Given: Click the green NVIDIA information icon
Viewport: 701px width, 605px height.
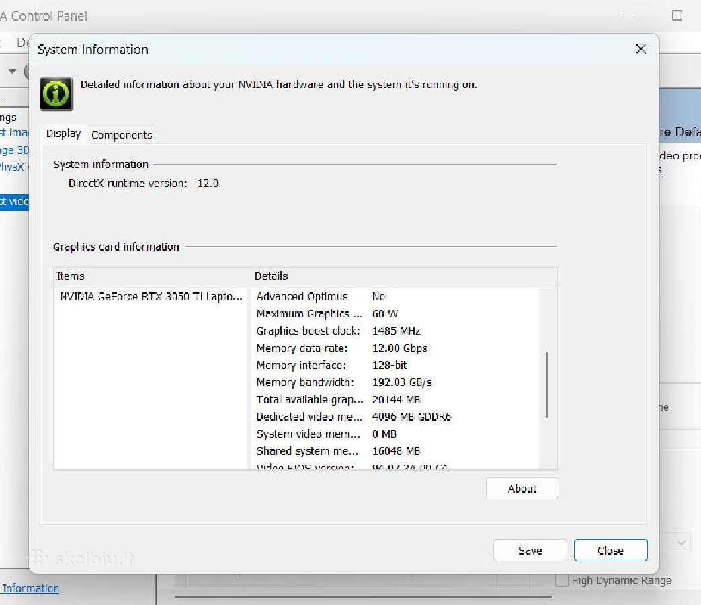Looking at the screenshot, I should (x=56, y=94).
